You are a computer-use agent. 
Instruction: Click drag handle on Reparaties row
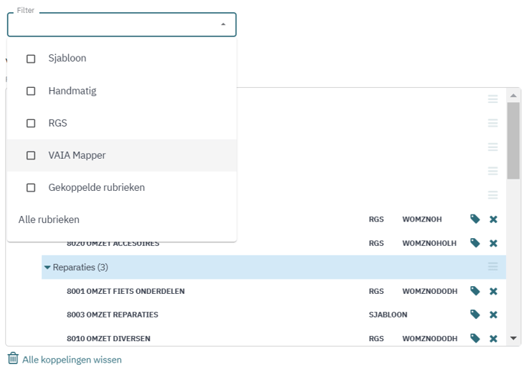click(x=493, y=267)
